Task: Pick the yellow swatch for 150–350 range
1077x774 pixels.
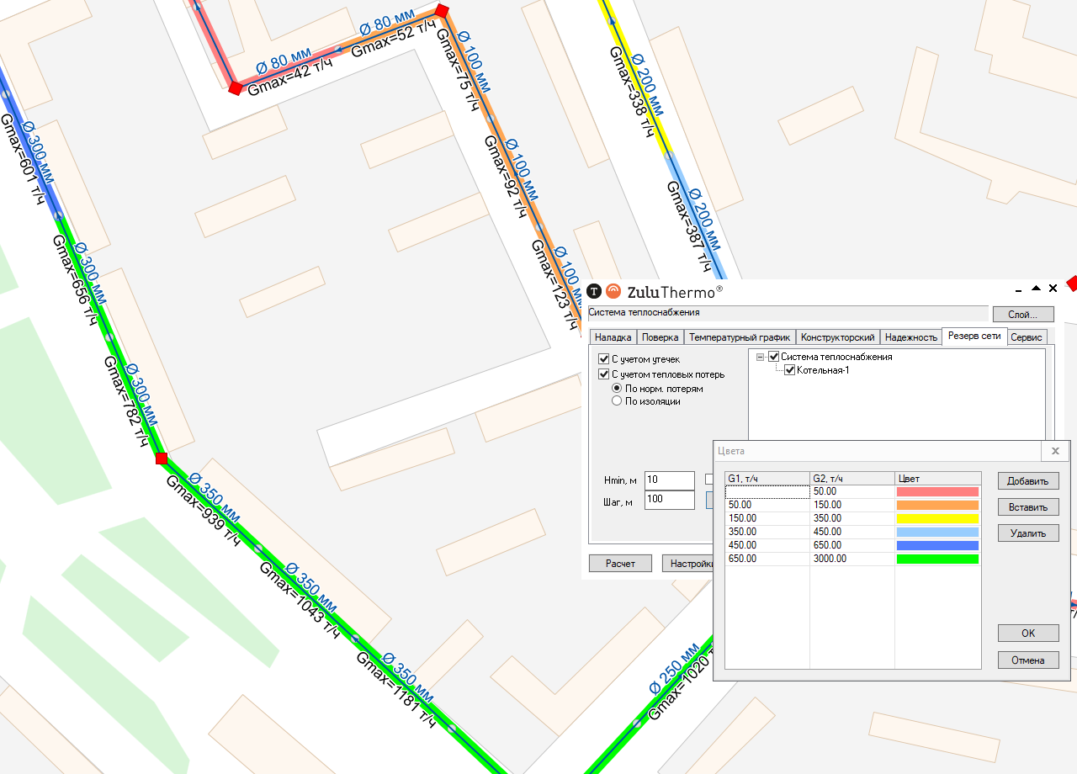Action: pos(937,518)
